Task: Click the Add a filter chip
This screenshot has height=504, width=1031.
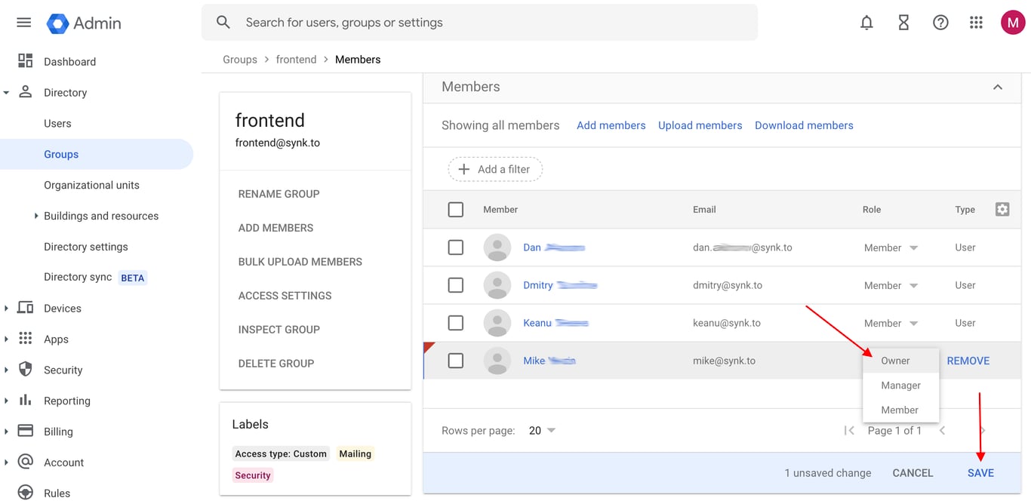Action: click(x=495, y=170)
